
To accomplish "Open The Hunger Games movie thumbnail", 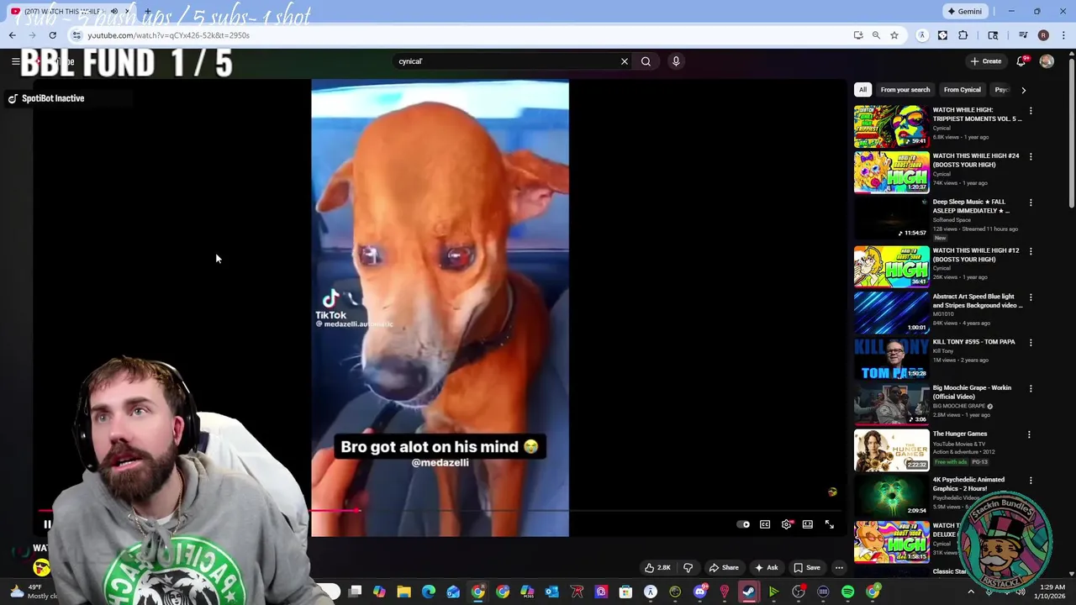I will 891,450.
